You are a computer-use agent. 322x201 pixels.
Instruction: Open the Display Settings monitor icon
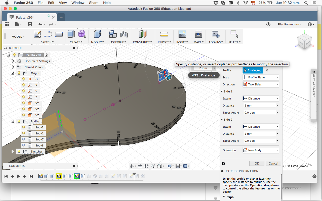click(170, 166)
